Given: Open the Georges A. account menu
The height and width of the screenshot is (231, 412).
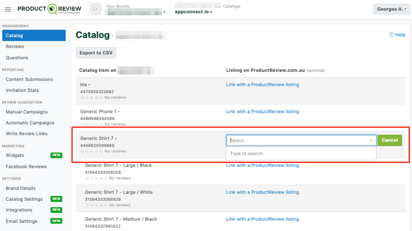Looking at the screenshot, I should click(x=392, y=9).
